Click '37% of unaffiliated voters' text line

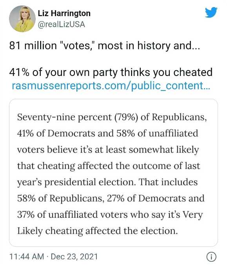tap(110, 214)
